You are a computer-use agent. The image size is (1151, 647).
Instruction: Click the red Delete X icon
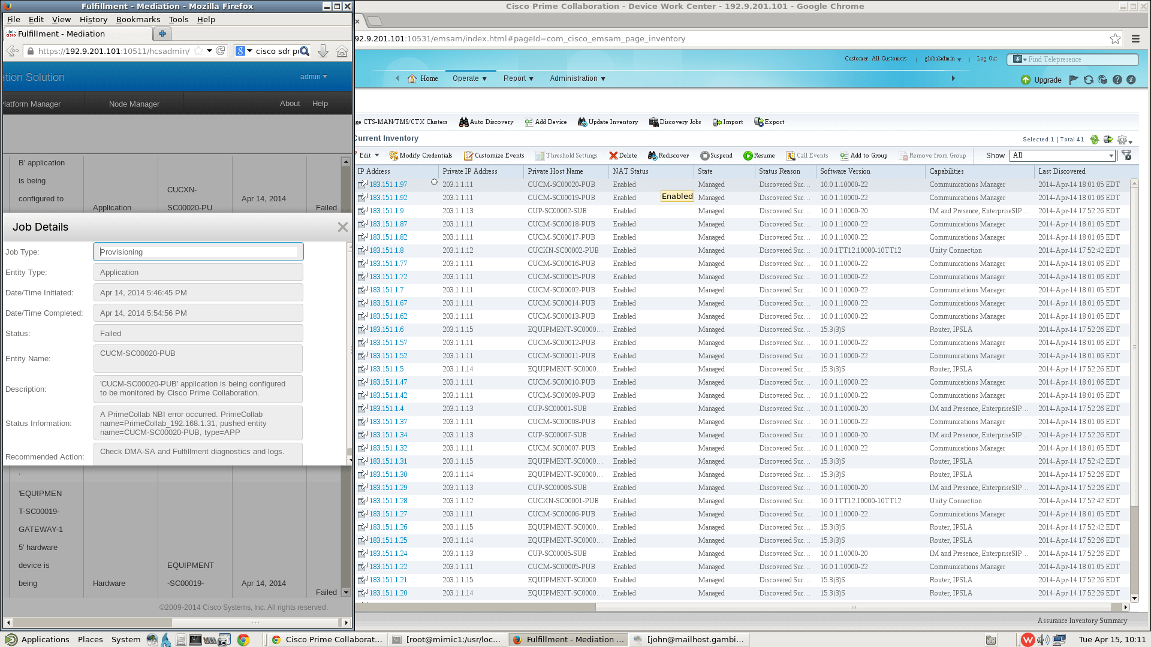click(x=613, y=156)
